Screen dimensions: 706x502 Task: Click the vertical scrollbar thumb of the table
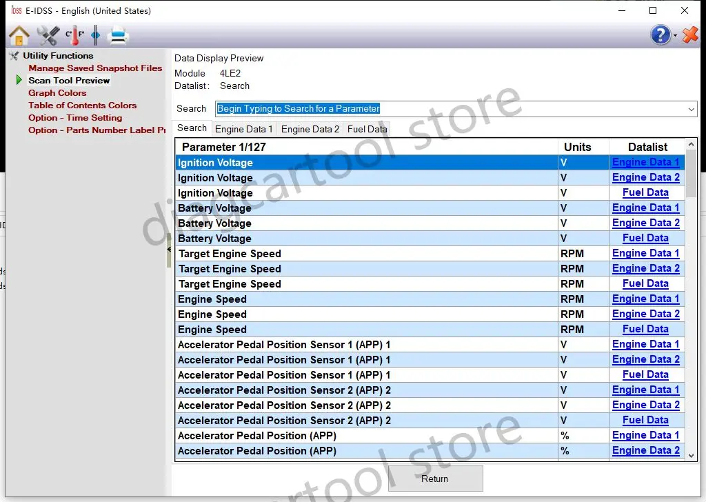(691, 174)
